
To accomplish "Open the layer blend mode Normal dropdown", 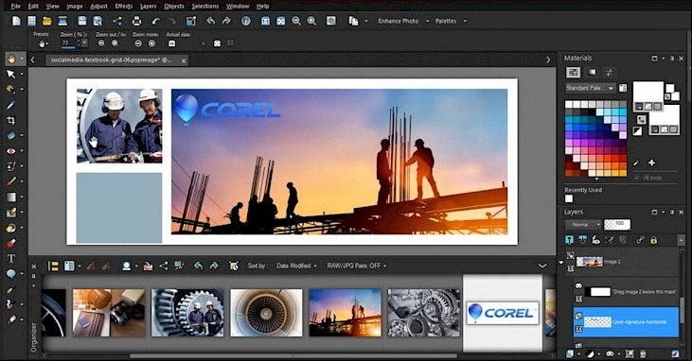I will 583,224.
